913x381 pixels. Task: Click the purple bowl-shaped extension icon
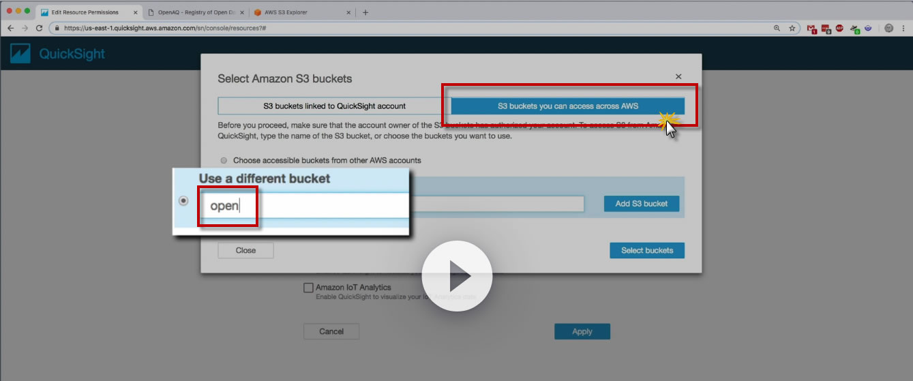868,29
